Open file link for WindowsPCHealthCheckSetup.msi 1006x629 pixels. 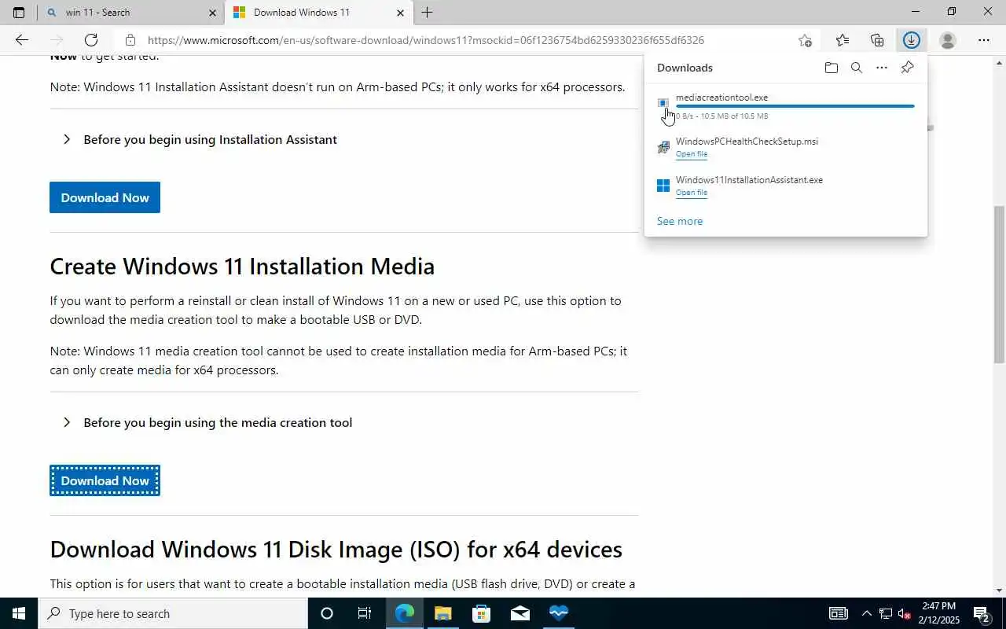pos(692,154)
